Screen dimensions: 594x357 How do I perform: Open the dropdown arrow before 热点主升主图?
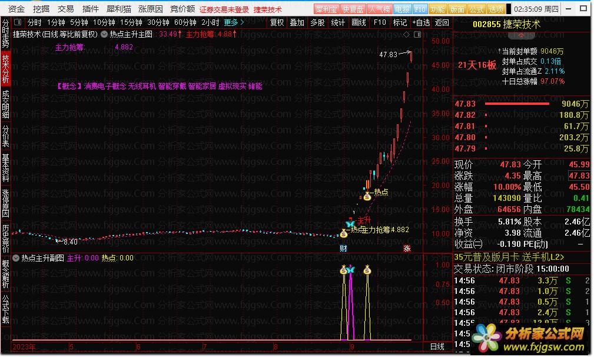104,35
